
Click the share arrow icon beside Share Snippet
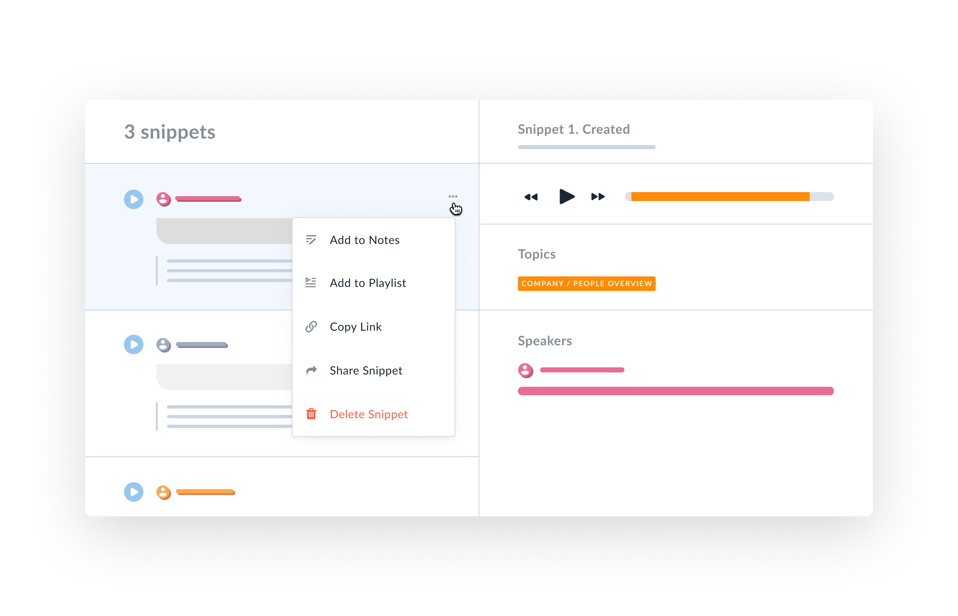coord(311,370)
